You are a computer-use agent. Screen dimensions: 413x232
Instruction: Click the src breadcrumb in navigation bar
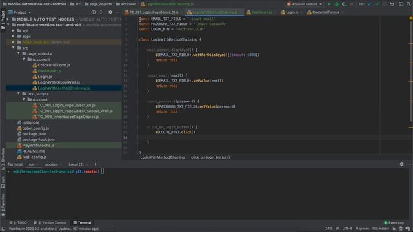[76, 4]
